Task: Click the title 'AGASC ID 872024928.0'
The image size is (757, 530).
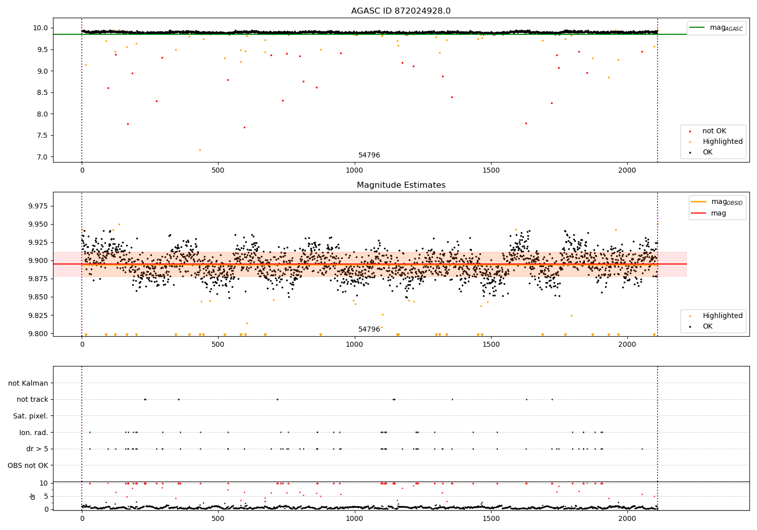Action: click(401, 11)
